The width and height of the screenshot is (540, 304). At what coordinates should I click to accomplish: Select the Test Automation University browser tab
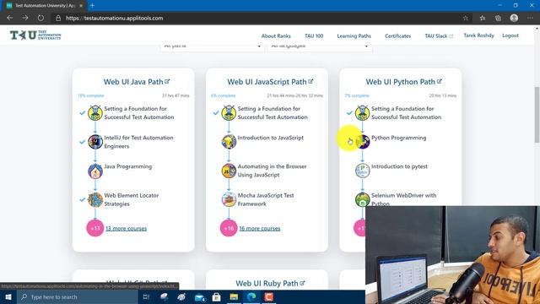pos(45,6)
